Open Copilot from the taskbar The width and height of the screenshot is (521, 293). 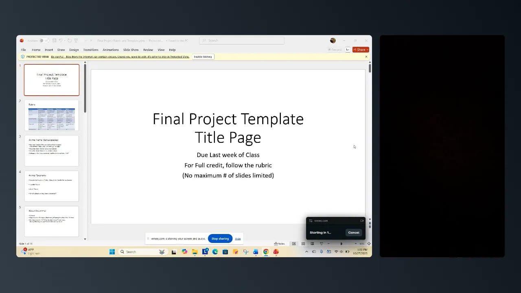click(x=185, y=252)
